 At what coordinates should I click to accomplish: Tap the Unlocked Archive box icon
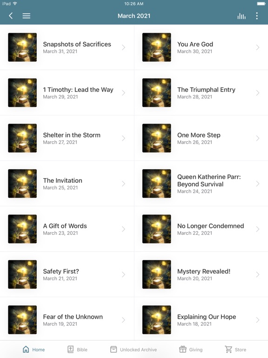pos(114,349)
